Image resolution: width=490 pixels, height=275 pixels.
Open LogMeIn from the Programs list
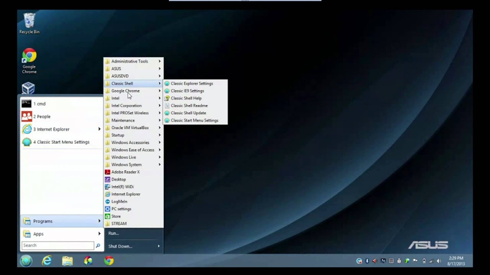[134, 202]
